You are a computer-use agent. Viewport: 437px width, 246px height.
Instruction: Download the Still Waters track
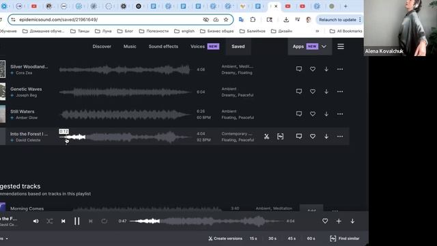click(326, 114)
